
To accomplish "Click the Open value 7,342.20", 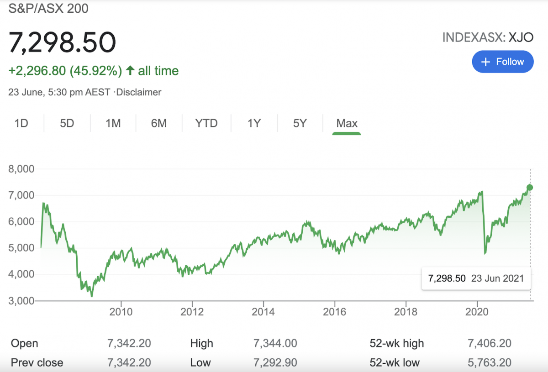I will click(129, 343).
